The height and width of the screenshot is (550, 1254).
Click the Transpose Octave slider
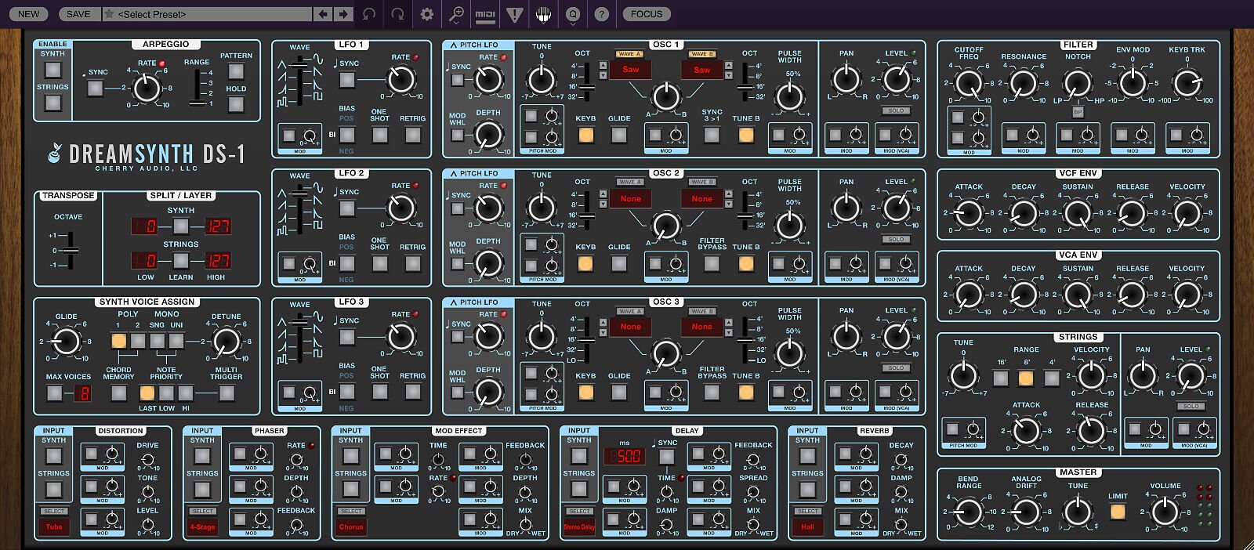(71, 251)
